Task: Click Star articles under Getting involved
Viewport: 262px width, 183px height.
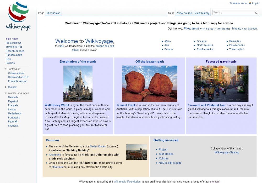Action: tap(166, 154)
